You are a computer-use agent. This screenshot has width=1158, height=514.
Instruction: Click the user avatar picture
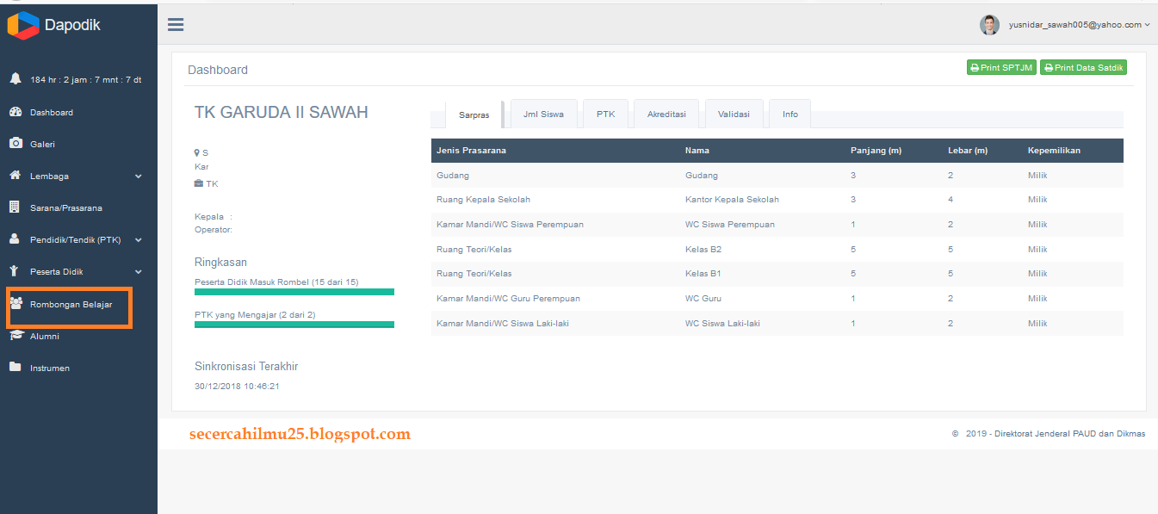[989, 25]
